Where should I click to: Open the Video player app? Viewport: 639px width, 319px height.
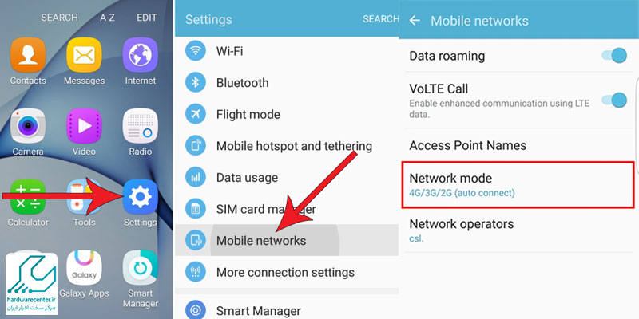coord(84,126)
